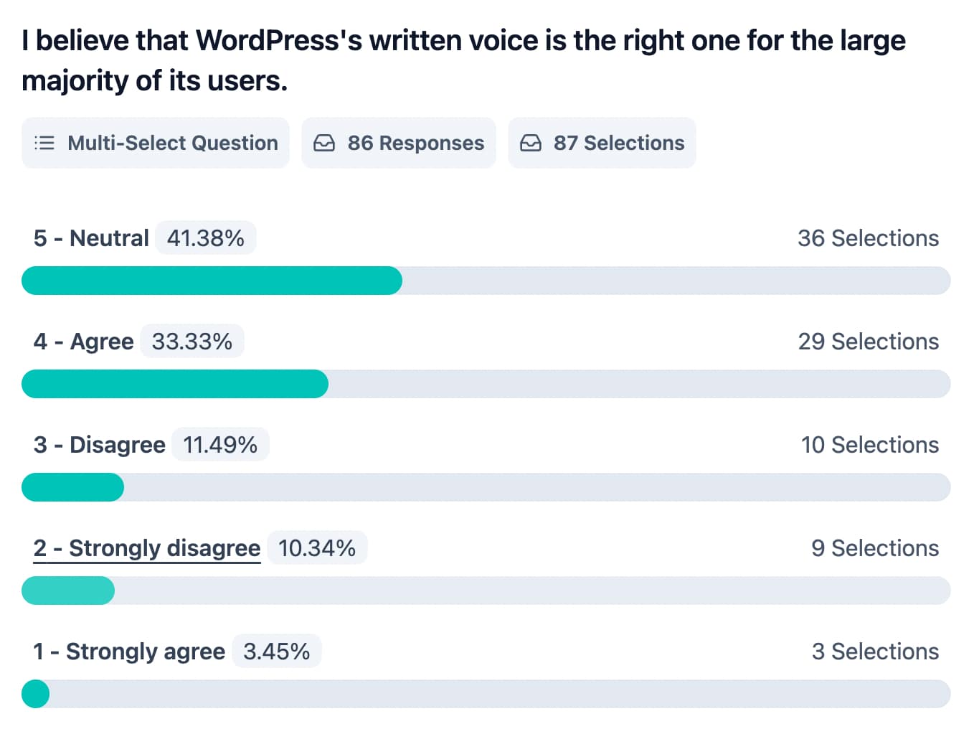974x729 pixels.
Task: Select the '1 - Strongly agree' answer label
Action: tap(129, 652)
